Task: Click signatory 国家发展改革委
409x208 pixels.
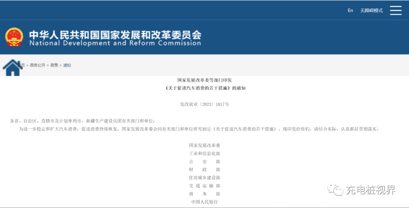Action: point(204,145)
